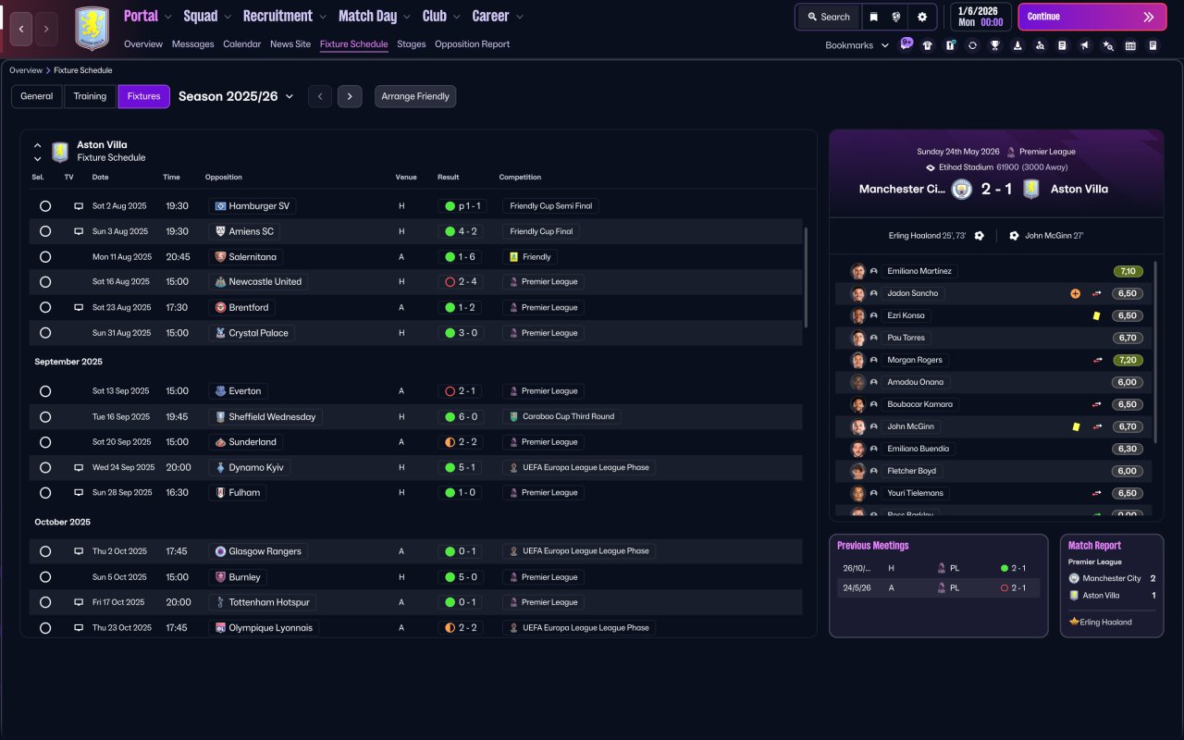The image size is (1184, 740).
Task: Click the trophy bookmark icon
Action: (995, 45)
